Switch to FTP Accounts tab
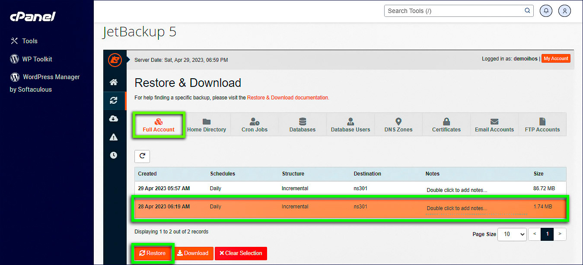The width and height of the screenshot is (583, 265). coord(542,125)
